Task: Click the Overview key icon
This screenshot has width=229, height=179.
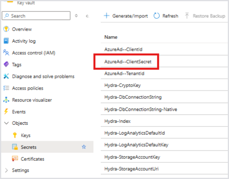Action: tap(6, 29)
